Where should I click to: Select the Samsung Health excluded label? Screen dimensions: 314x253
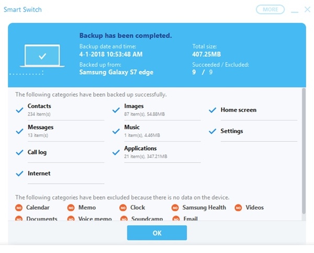[x=204, y=208]
